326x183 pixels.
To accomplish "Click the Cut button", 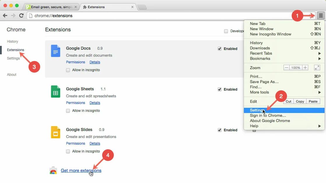I will 288,101.
